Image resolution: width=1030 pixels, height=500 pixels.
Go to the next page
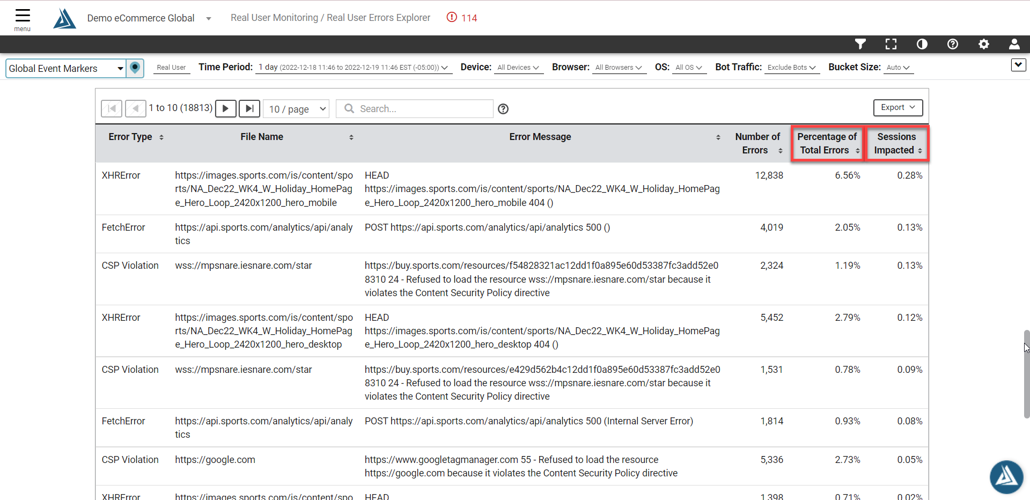[226, 108]
